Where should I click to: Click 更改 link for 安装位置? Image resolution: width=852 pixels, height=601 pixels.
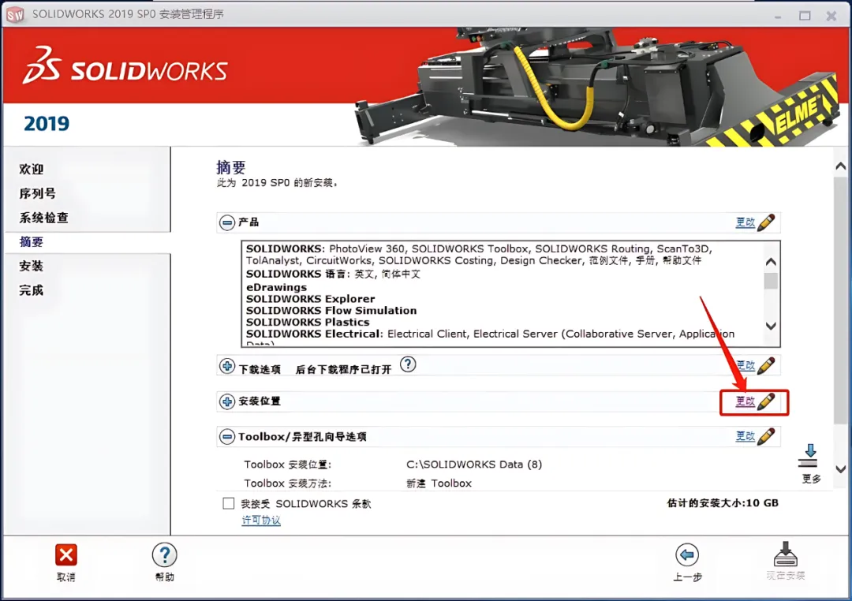click(745, 401)
